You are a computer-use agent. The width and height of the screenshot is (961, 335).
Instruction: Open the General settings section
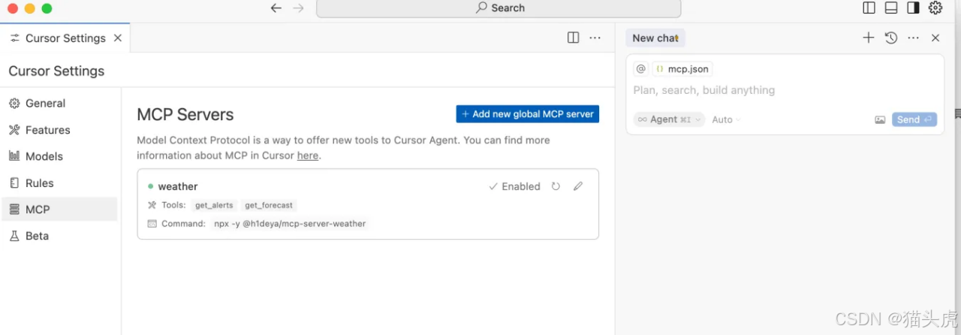click(59, 104)
